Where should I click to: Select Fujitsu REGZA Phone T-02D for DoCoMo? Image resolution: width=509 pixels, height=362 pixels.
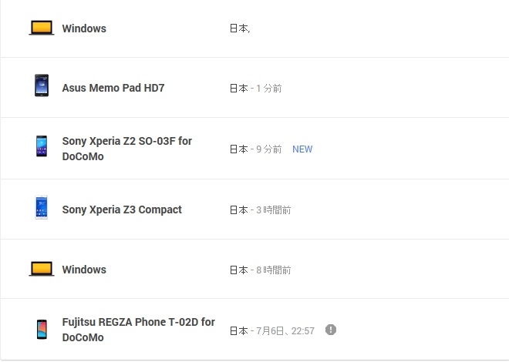tap(138, 330)
